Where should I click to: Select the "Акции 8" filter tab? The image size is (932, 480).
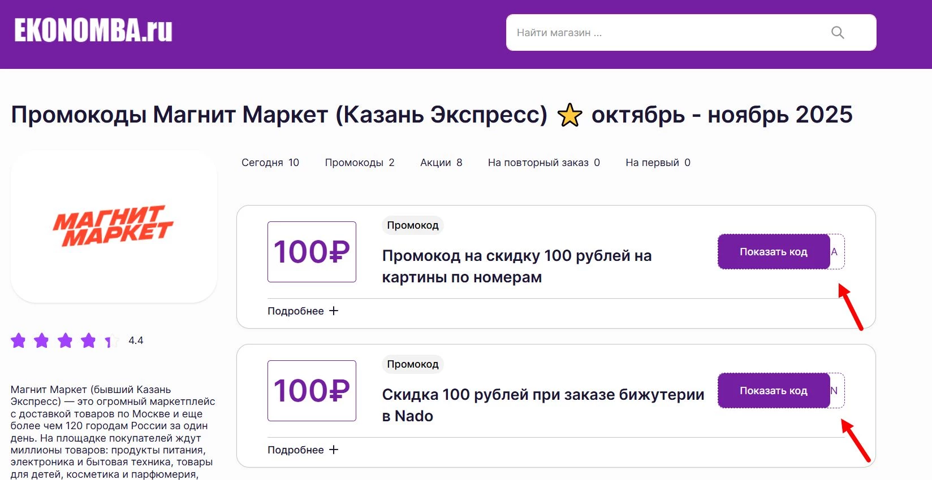click(441, 163)
